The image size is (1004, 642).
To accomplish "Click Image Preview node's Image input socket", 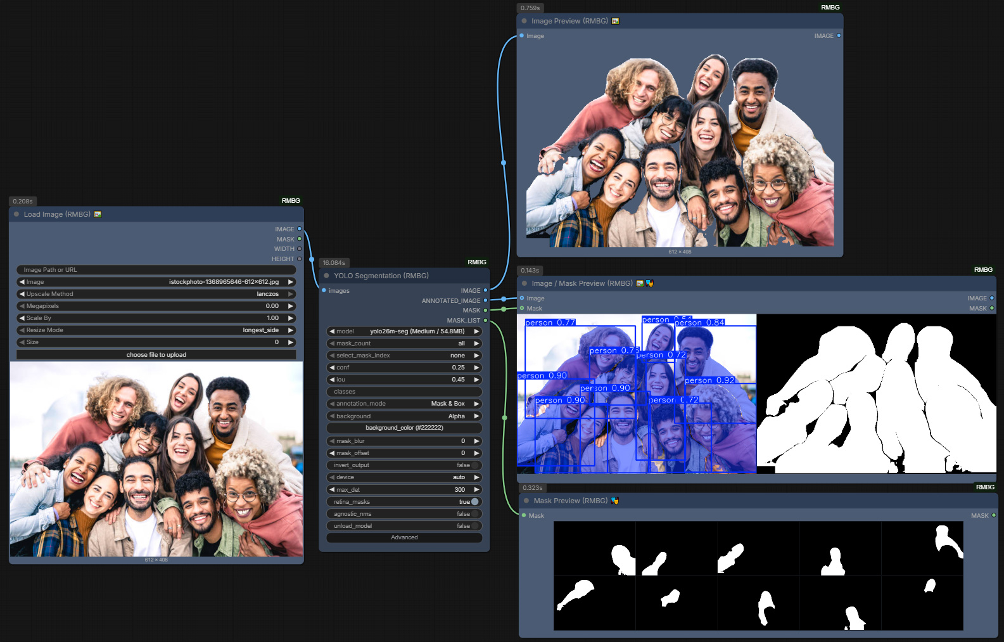I will pos(522,35).
